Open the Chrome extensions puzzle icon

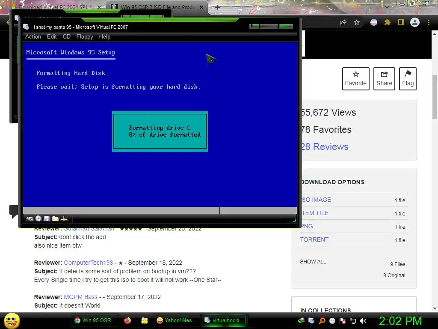click(x=387, y=22)
